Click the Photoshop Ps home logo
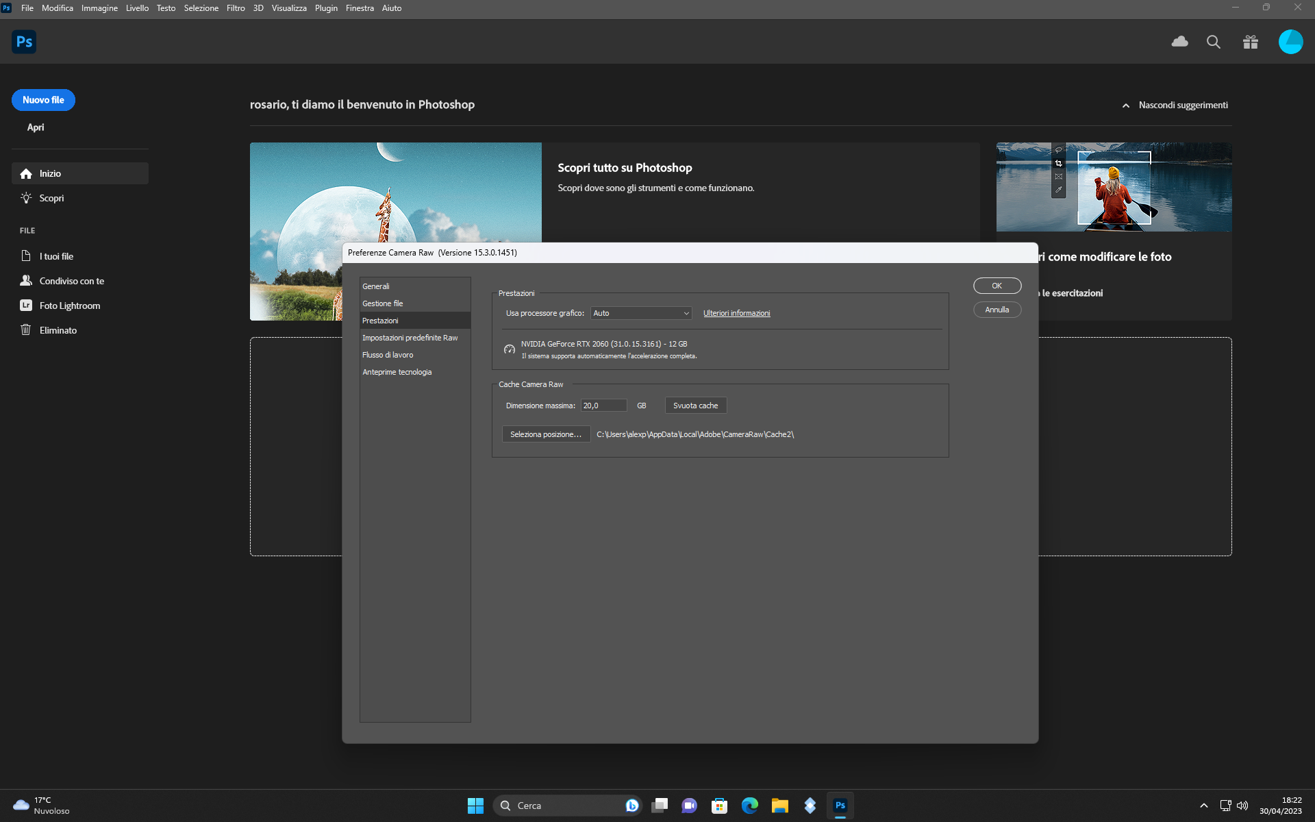The height and width of the screenshot is (822, 1315). 24,42
